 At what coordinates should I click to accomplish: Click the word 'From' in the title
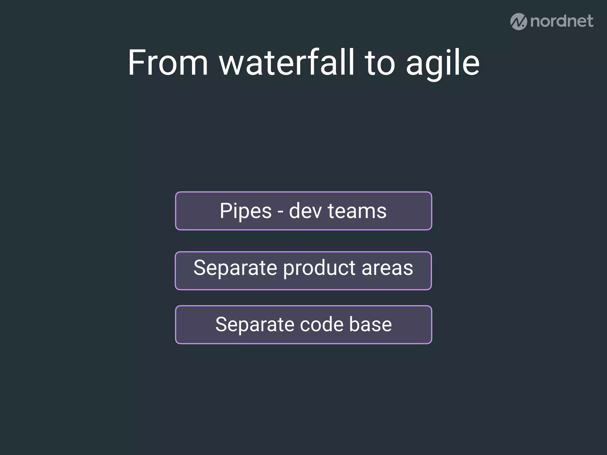pos(168,63)
